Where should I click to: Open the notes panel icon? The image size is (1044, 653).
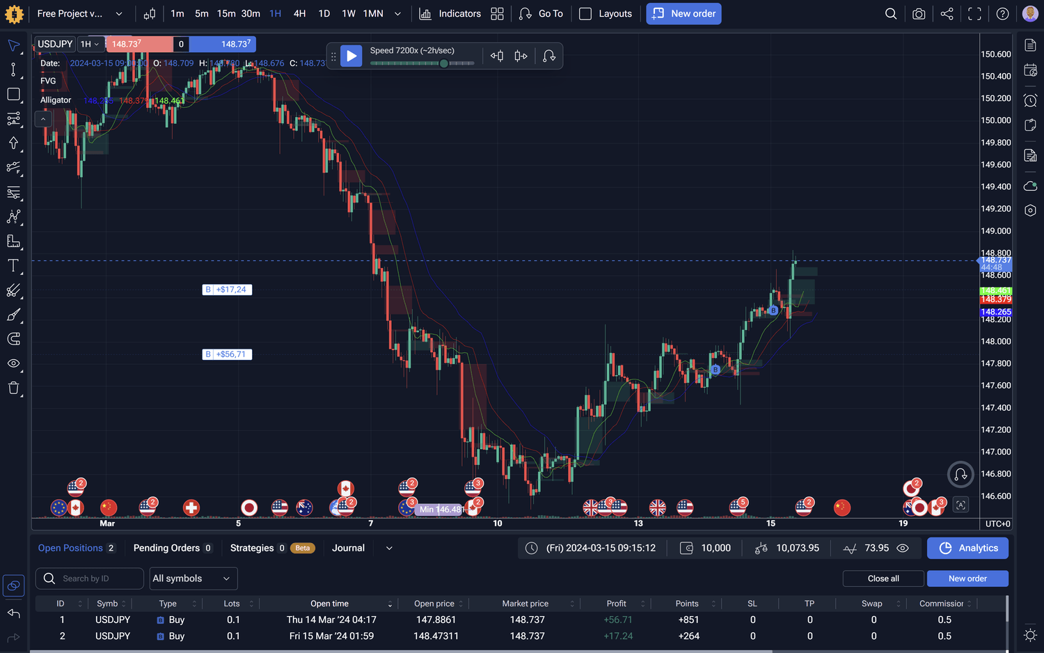coord(1031,125)
